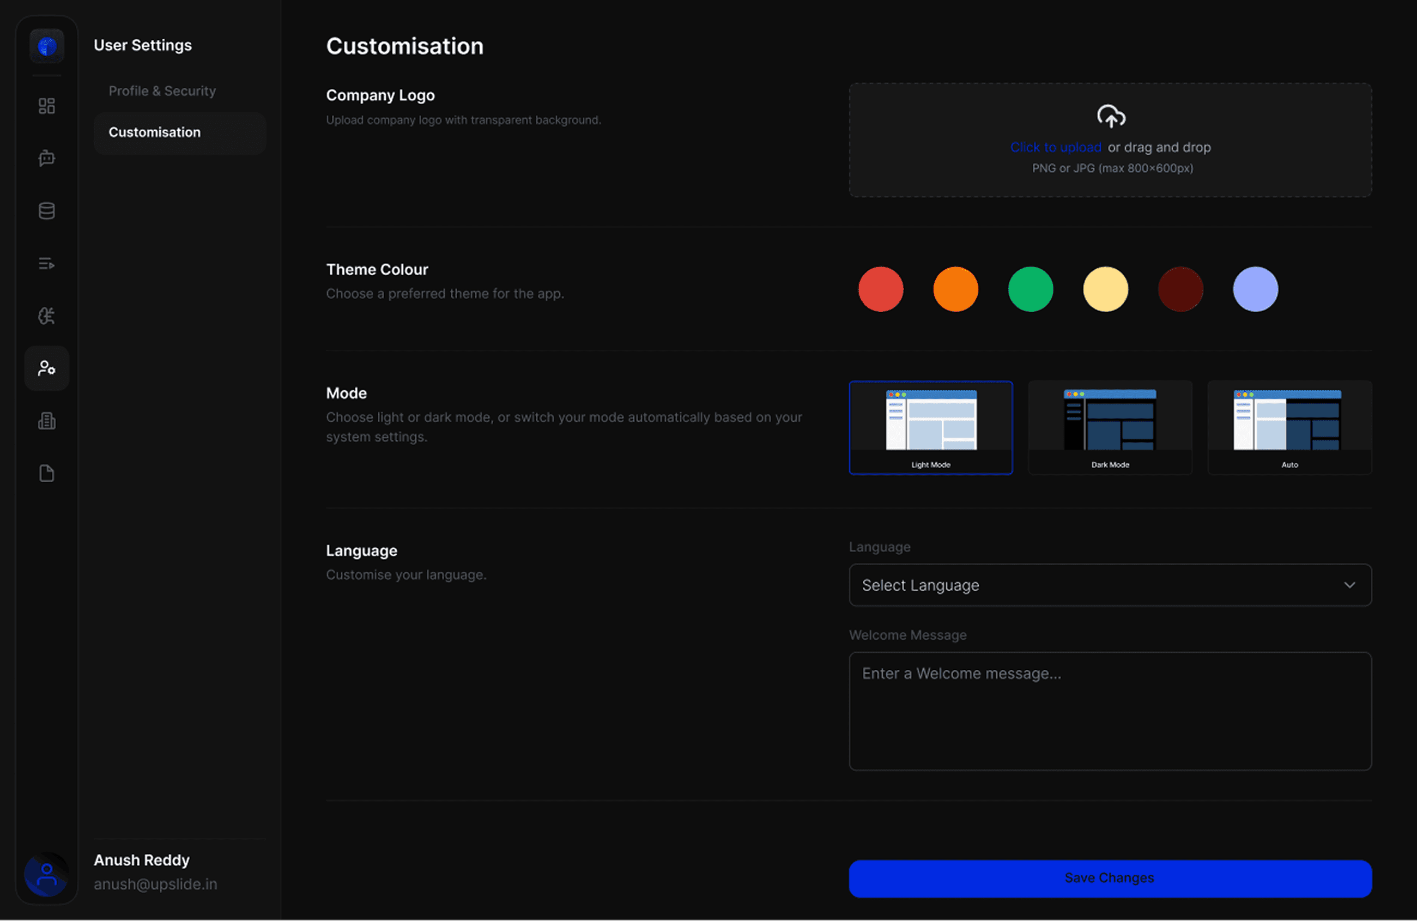
Task: Click the document file icon in sidebar
Action: [x=46, y=473]
